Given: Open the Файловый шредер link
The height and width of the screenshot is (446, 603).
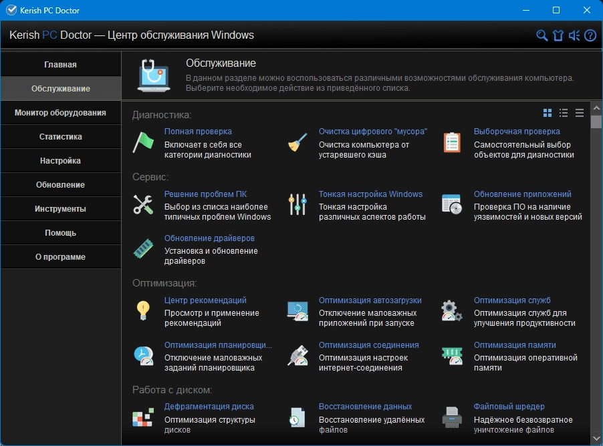Looking at the screenshot, I should 509,407.
